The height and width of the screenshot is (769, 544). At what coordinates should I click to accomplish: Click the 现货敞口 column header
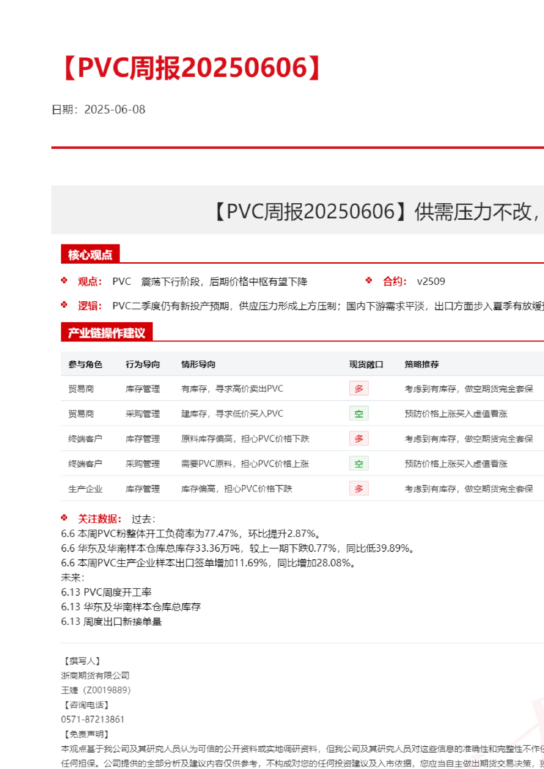click(x=366, y=364)
